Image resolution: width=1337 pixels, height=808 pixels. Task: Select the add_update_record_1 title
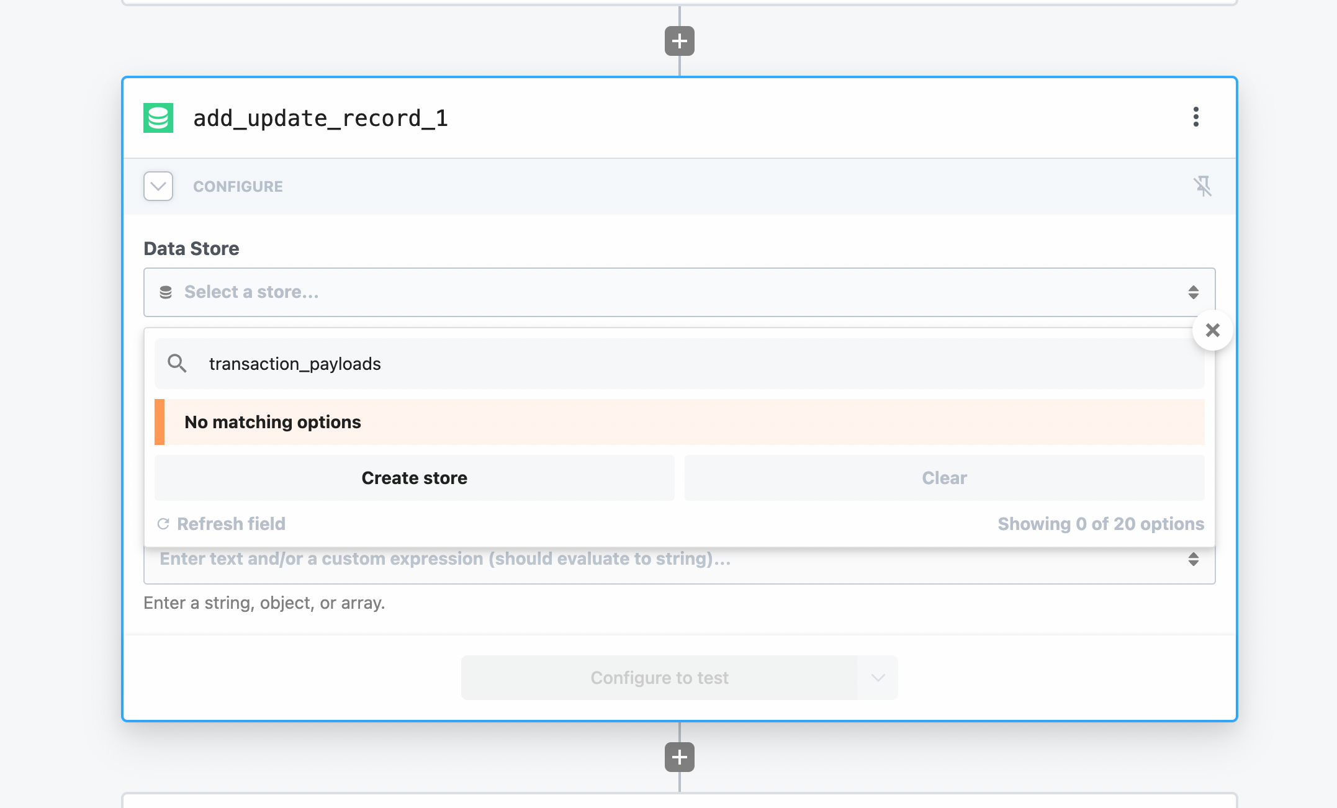coord(321,118)
